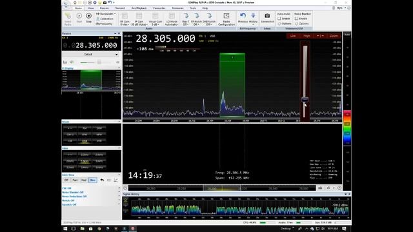Open the Rec/Playback ribbon tab
Viewport: 413px width, 232px height.
point(139,8)
